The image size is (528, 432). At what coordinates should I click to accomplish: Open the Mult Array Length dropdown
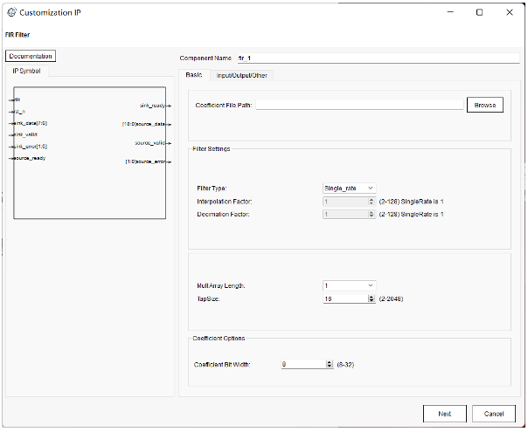(x=349, y=285)
